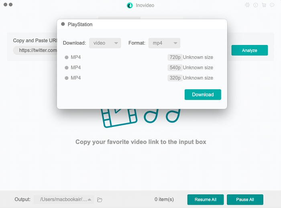Select the 320p MP4 radio option
The height and width of the screenshot is (208, 281).
coord(67,78)
